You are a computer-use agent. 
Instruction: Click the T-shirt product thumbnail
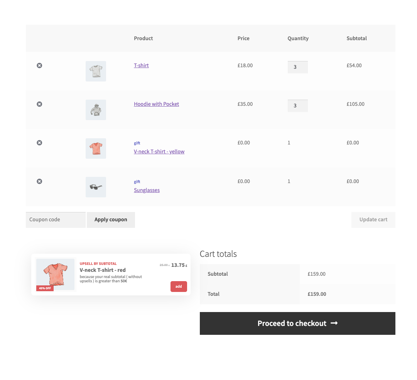pos(96,71)
